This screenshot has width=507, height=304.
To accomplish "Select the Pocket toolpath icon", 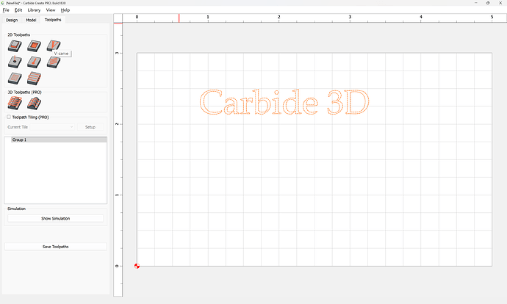I will (33, 46).
